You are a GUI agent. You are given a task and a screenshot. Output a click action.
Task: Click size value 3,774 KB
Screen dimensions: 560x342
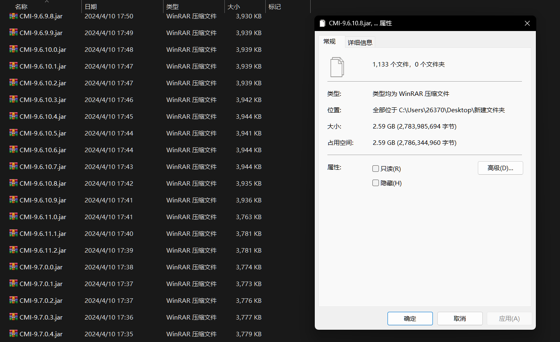(249, 267)
